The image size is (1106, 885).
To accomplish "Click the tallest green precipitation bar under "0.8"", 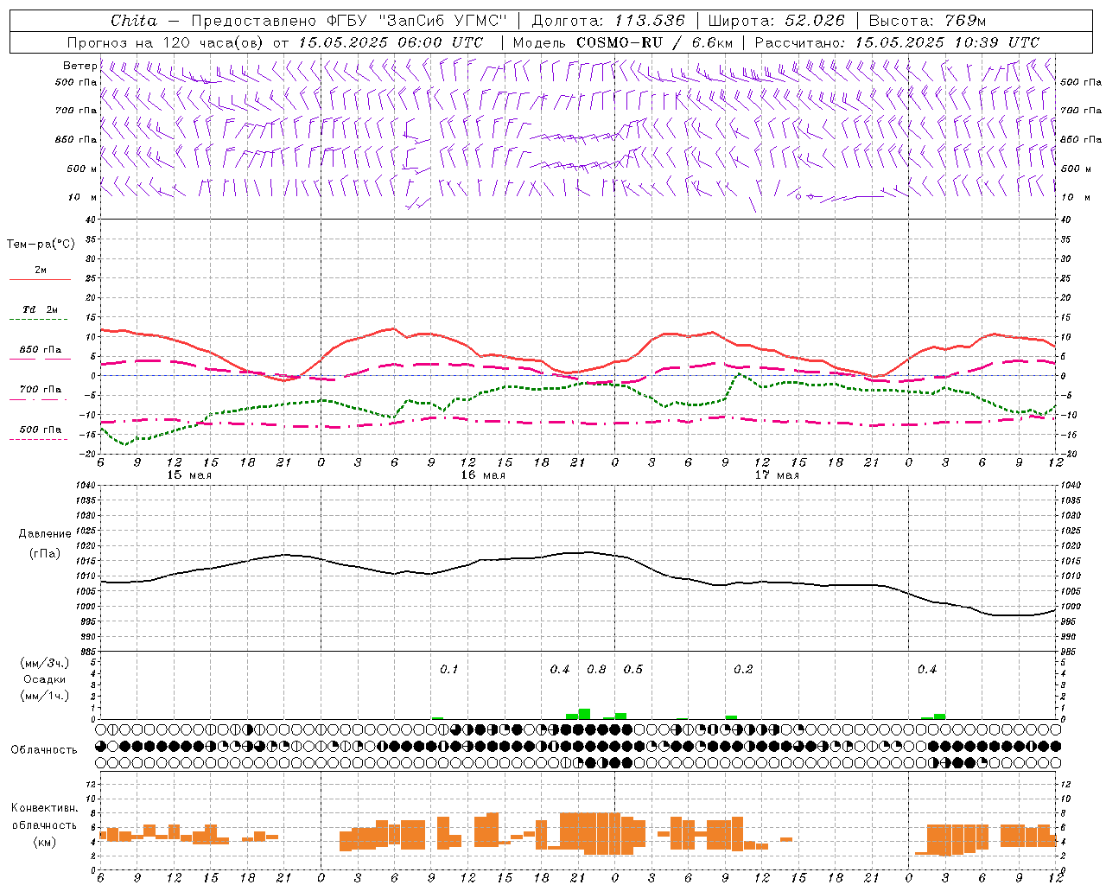I will 584,714.
